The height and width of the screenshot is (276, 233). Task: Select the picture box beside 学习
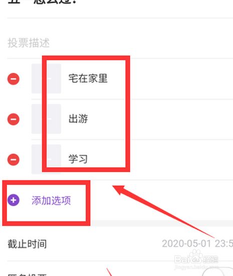tap(46, 159)
